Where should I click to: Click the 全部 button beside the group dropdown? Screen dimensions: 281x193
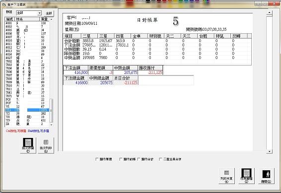click(49, 13)
